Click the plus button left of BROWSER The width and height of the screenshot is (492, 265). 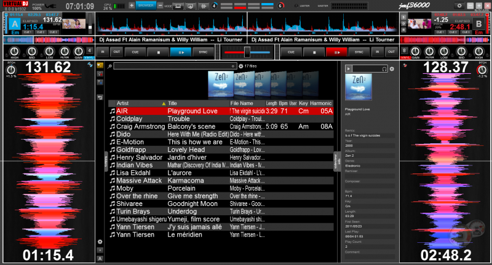(131, 5)
